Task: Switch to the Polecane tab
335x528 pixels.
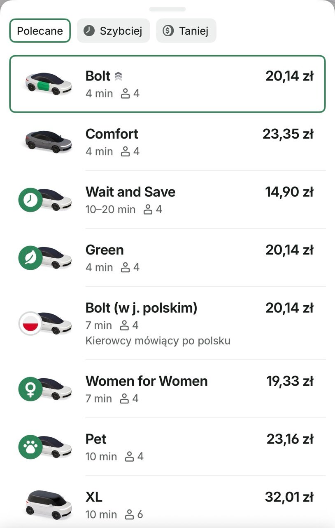Action: pyautogui.click(x=40, y=31)
